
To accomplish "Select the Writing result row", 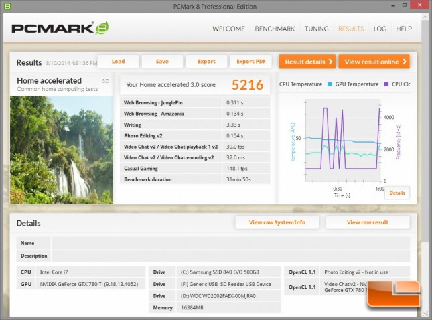I will click(x=195, y=125).
